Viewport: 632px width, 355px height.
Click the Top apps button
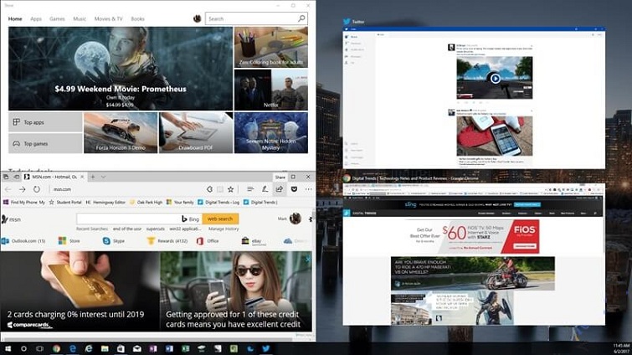coord(45,121)
